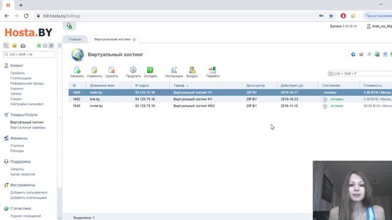Select the Виртуальный хостинг tab

[x=112, y=39]
